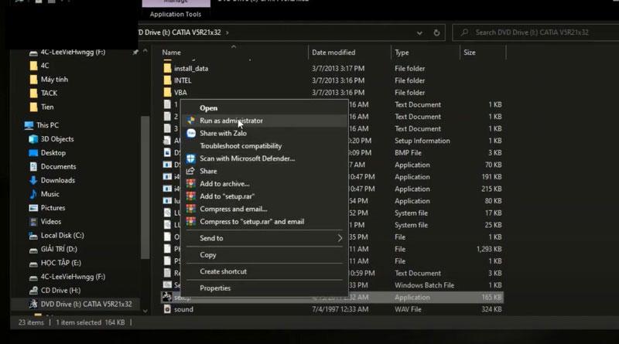619x344 pixels.
Task: Click the setup application file icon
Action: 166,297
